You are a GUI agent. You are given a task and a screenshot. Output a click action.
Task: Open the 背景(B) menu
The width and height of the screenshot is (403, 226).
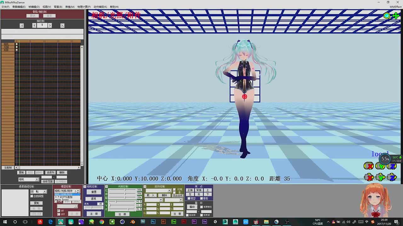pos(58,7)
